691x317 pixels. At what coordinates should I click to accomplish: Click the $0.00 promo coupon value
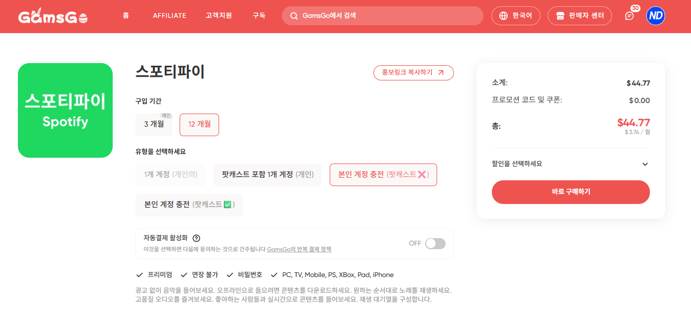tap(639, 100)
